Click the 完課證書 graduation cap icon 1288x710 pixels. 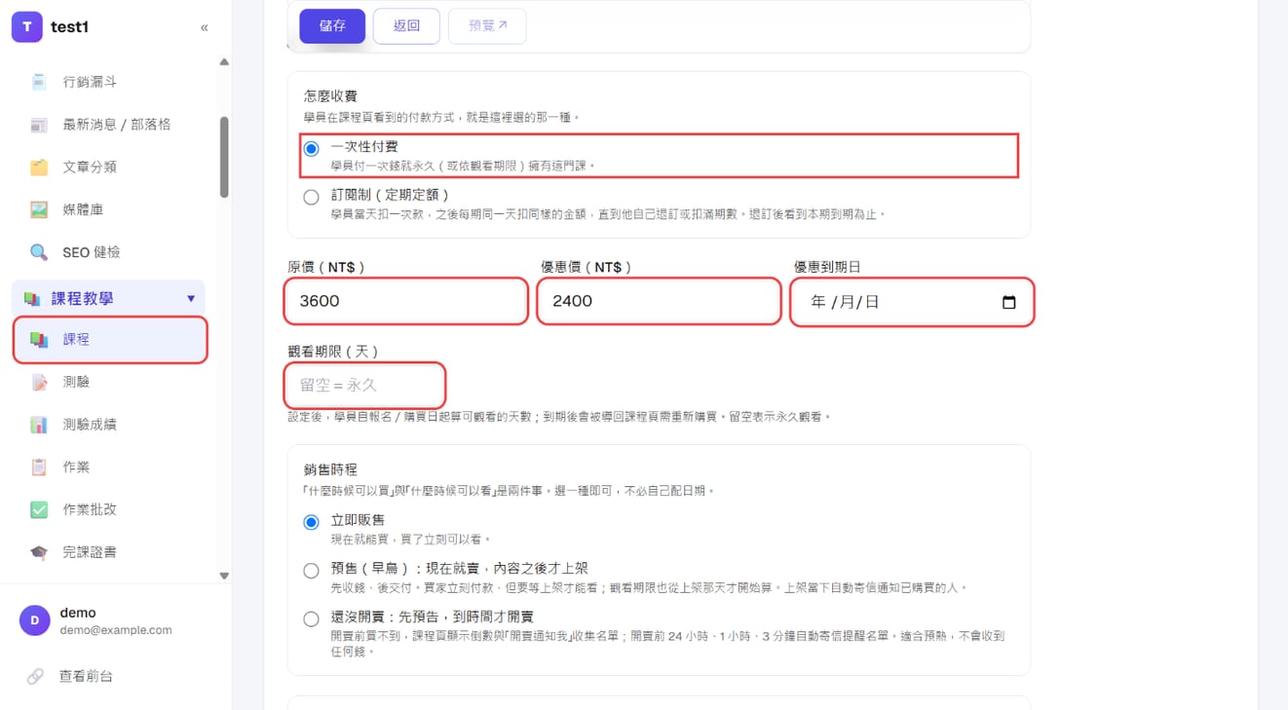coord(39,552)
